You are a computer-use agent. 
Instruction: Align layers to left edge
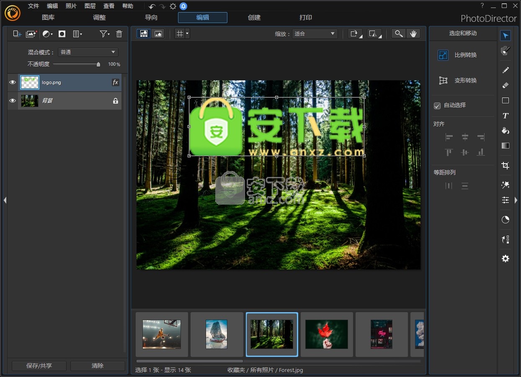(449, 137)
